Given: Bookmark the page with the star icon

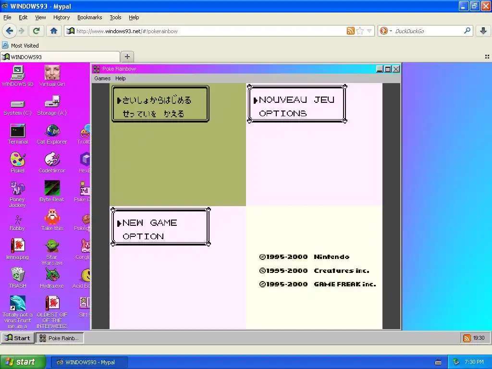Looking at the screenshot, I should [360, 31].
